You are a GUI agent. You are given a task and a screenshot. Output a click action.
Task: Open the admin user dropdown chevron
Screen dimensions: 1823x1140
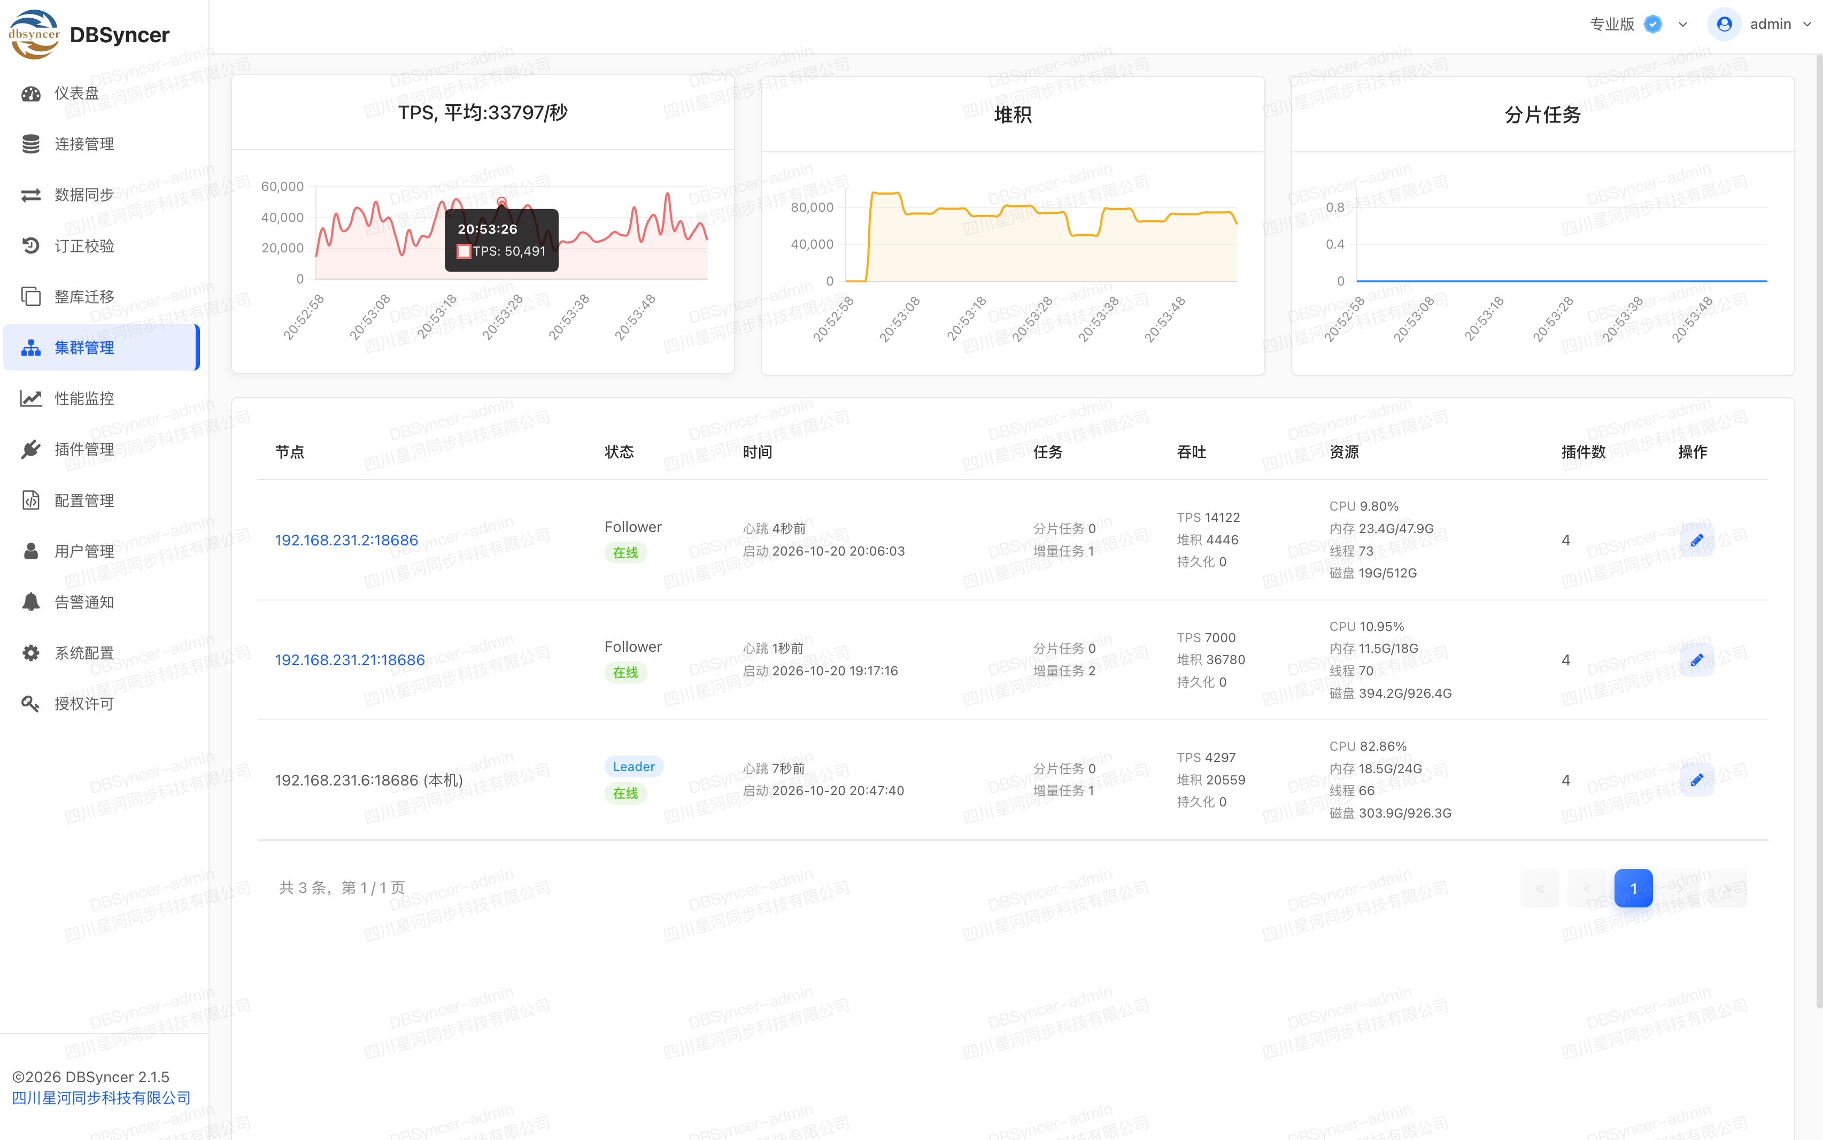pos(1807,24)
